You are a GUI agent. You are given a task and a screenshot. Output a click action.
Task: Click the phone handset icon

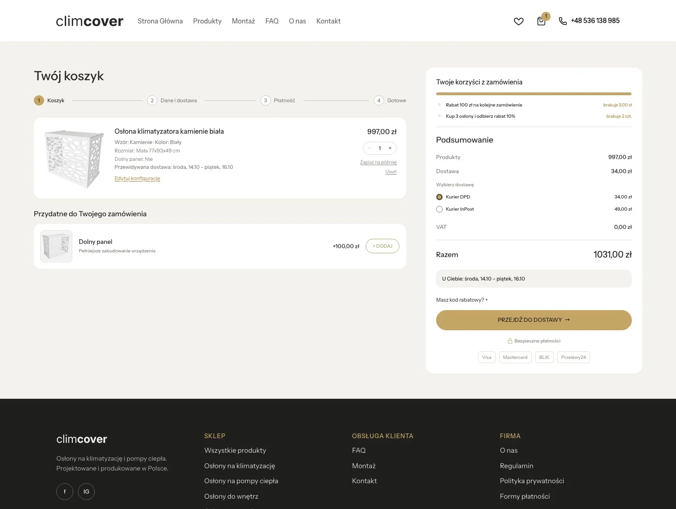tap(562, 21)
